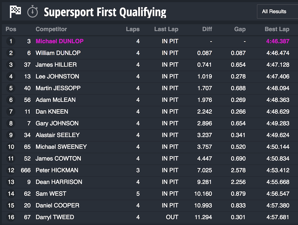Click the Competitor column header
This screenshot has width=298, height=225.
point(51,29)
